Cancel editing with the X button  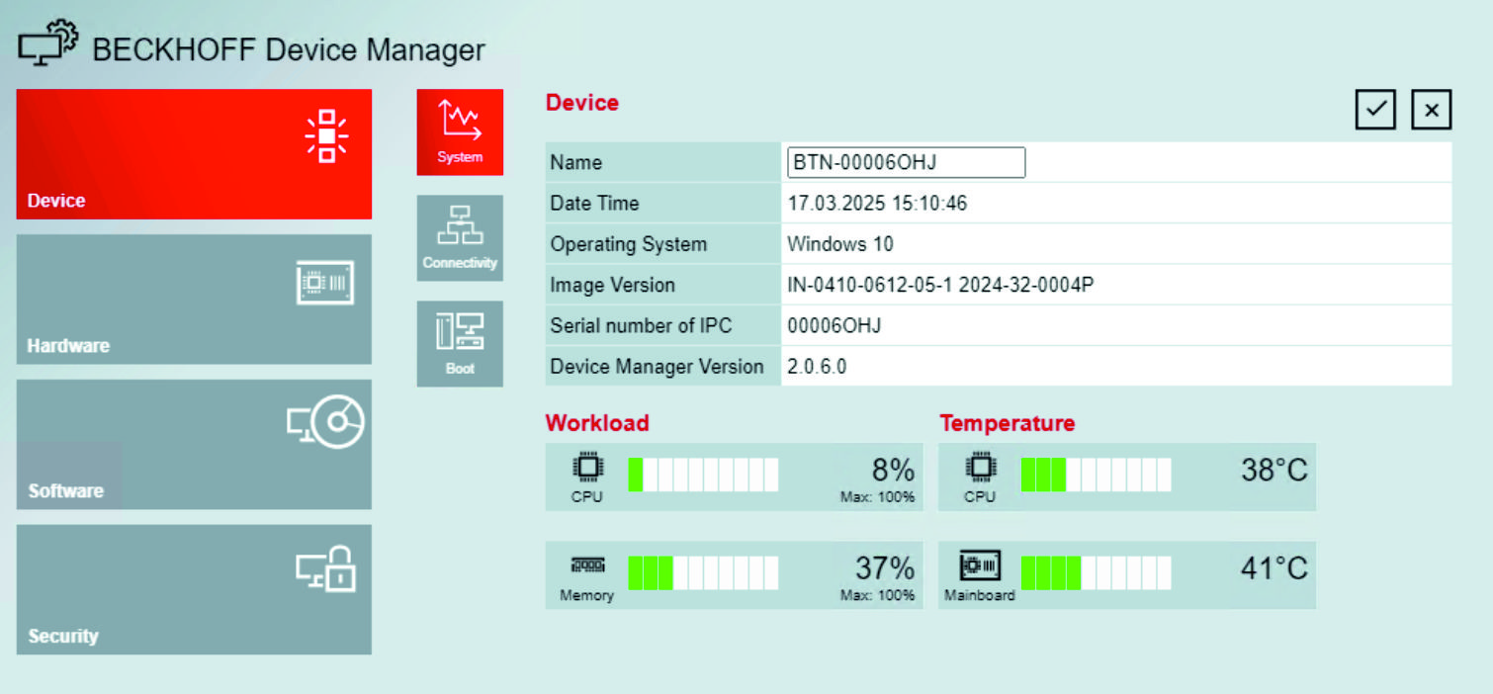point(1431,110)
